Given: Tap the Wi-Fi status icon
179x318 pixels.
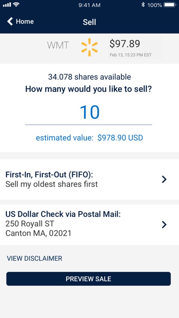Looking at the screenshot, I should (17, 4).
